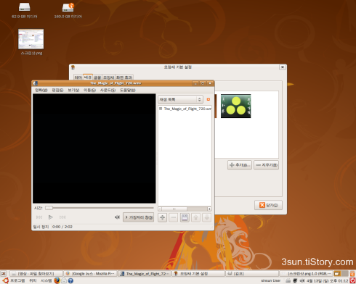Switch to 스크린샷.png GIMP taskbar item
Image resolution: width=356 pixels, height=284 pixels.
click(x=307, y=274)
